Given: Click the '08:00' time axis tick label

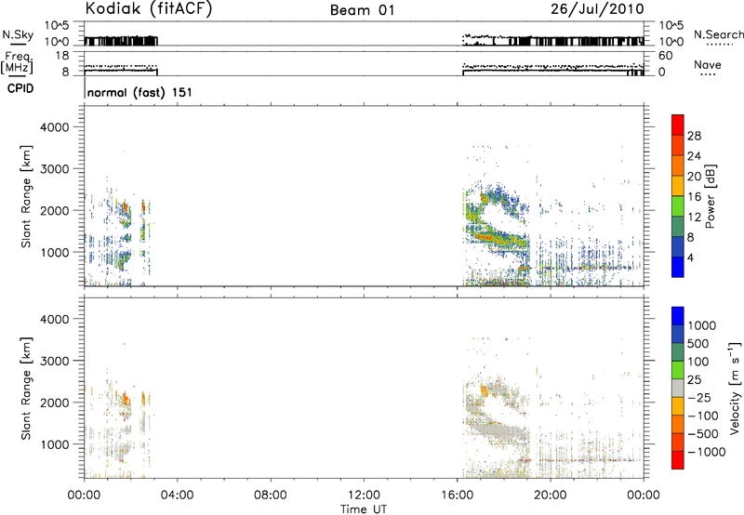Looking at the screenshot, I should [270, 495].
